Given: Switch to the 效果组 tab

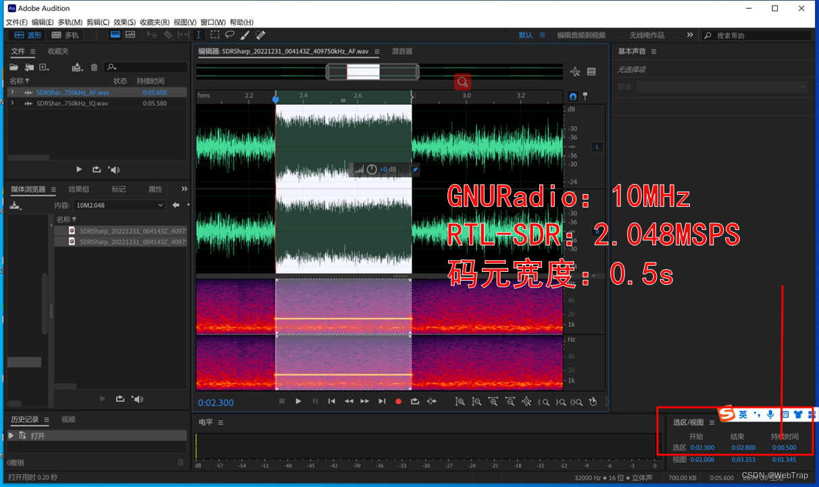Looking at the screenshot, I should click(78, 189).
